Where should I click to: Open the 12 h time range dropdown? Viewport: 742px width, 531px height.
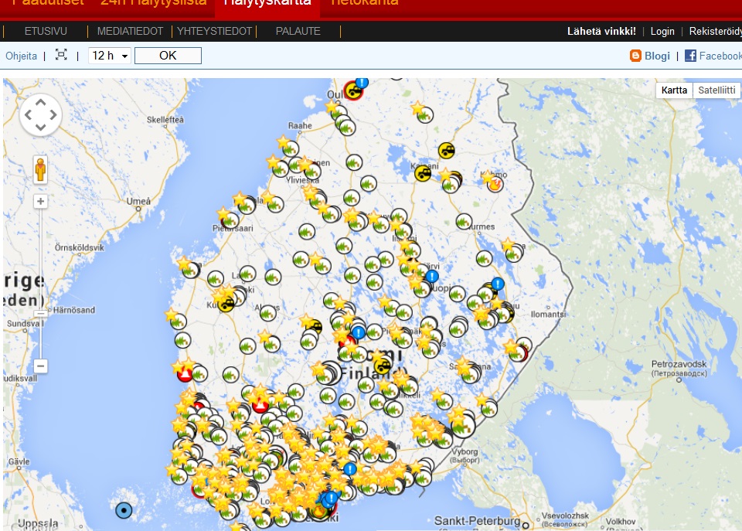(x=110, y=56)
